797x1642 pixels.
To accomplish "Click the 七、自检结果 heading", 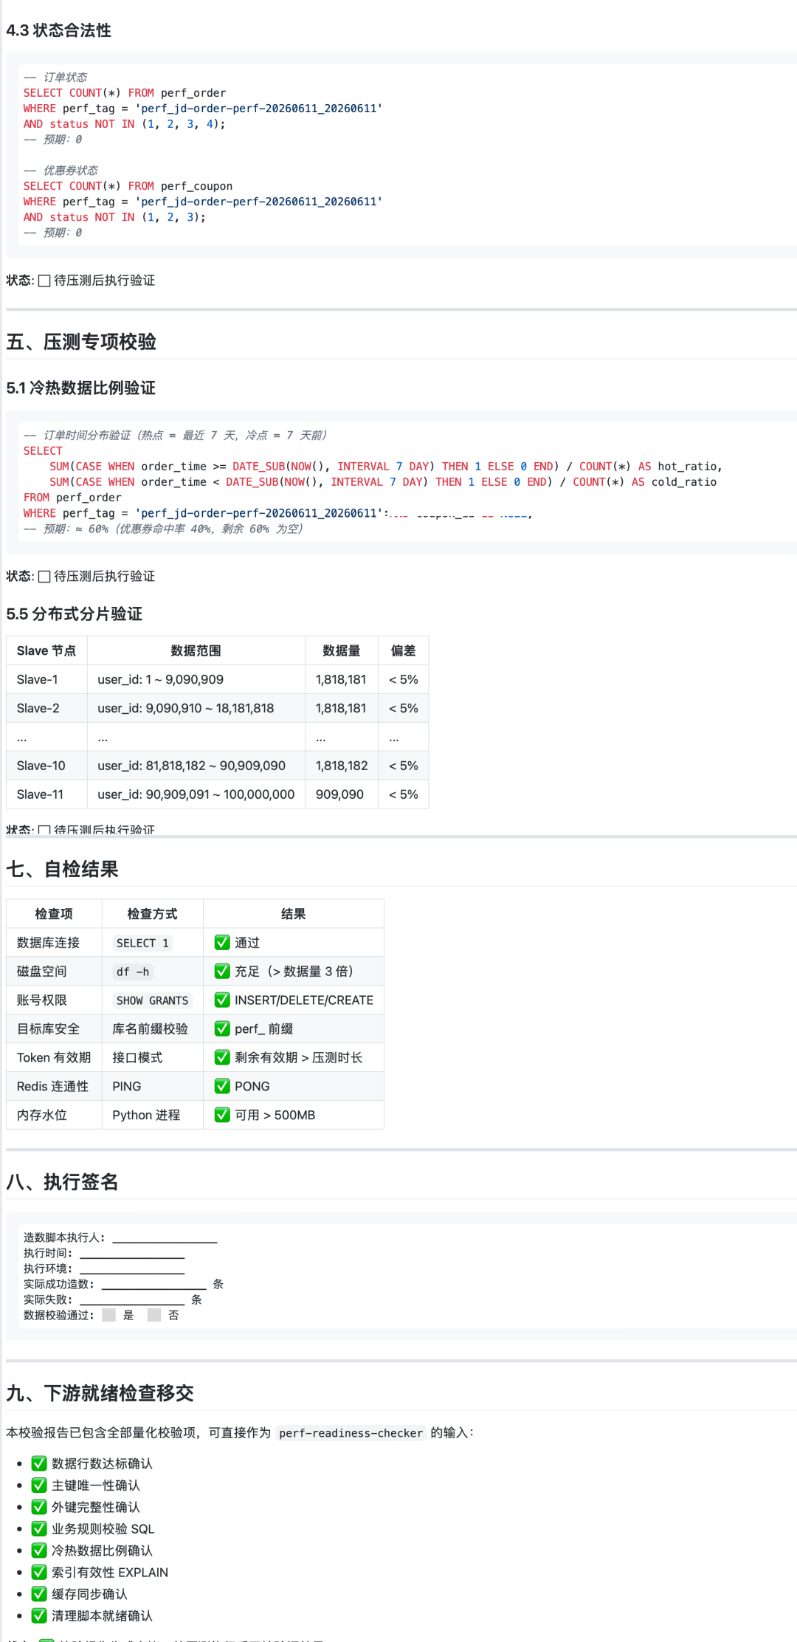I will pos(63,869).
